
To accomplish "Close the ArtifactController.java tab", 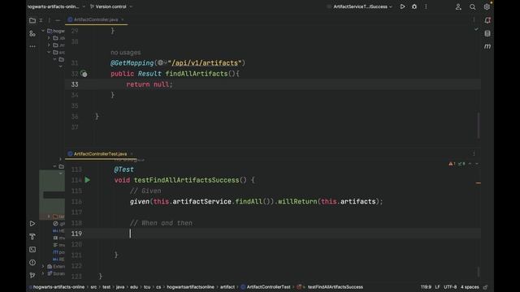I will click(x=123, y=19).
